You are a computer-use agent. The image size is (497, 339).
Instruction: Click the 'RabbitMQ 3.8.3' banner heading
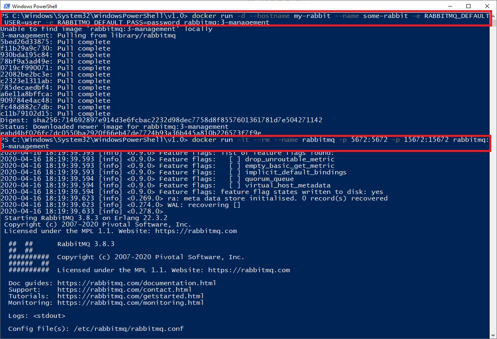coord(86,244)
